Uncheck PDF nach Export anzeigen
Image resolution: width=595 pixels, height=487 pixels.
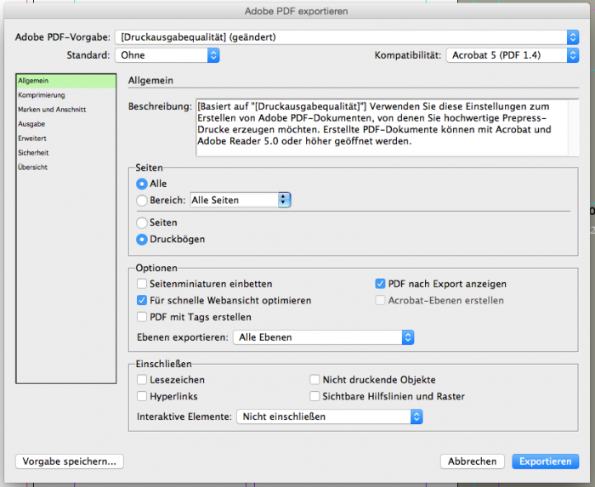click(x=380, y=284)
